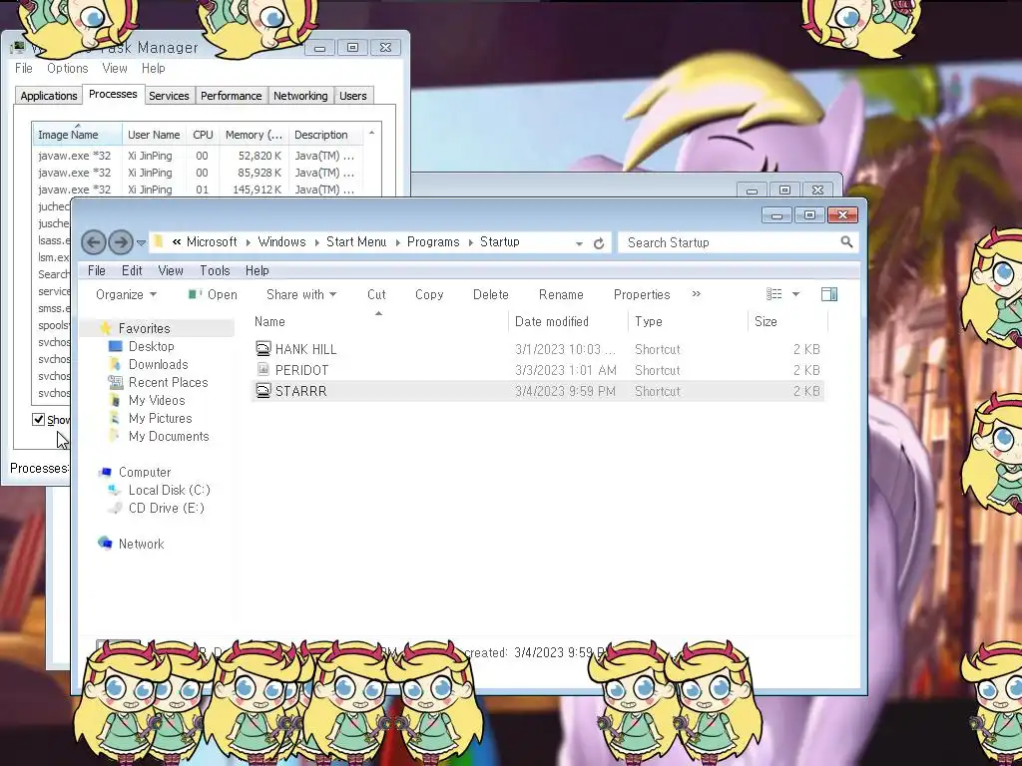The image size is (1022, 766).
Task: Expand the Organize dropdown
Action: tap(126, 294)
